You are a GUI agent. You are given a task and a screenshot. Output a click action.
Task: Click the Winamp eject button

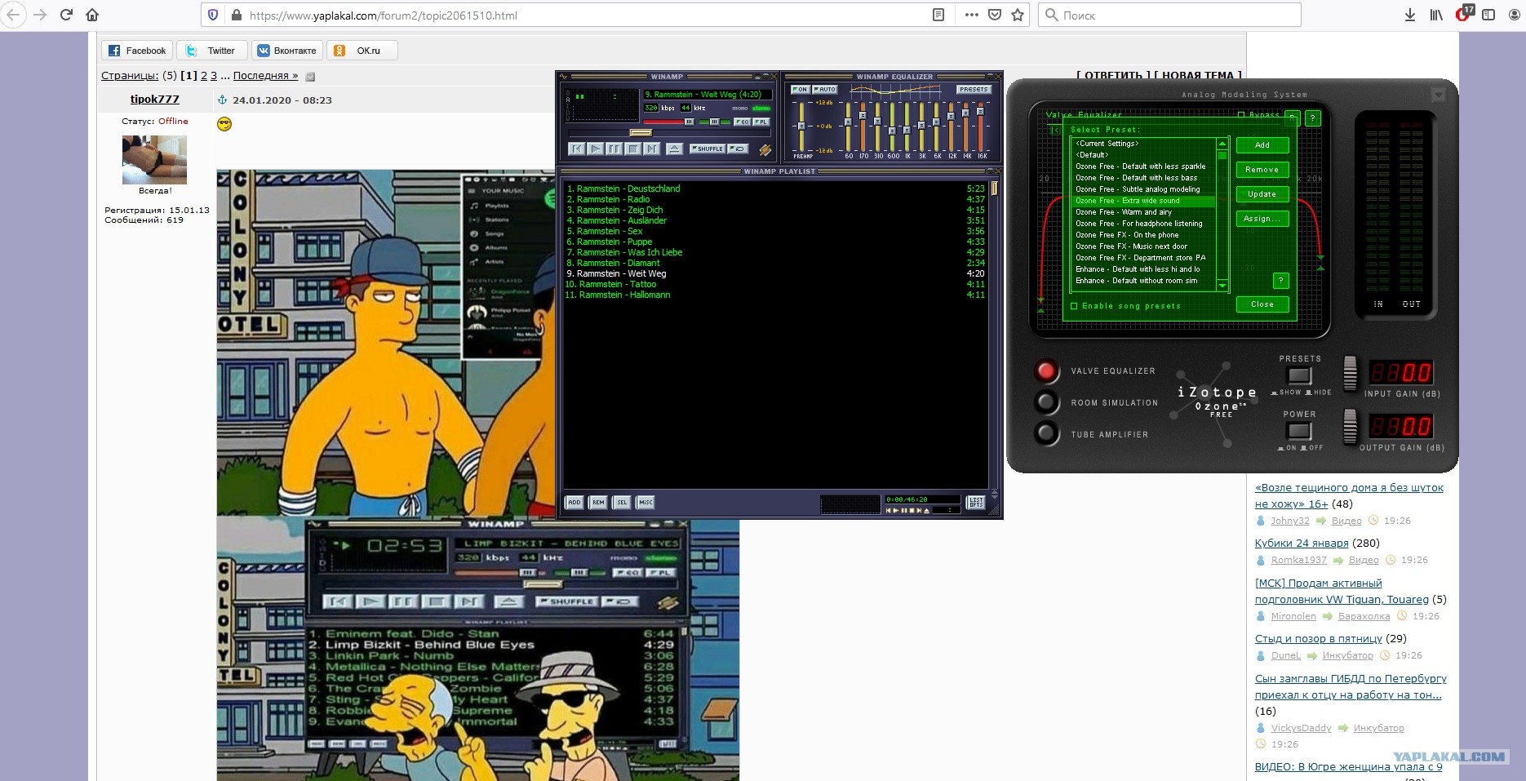[674, 149]
